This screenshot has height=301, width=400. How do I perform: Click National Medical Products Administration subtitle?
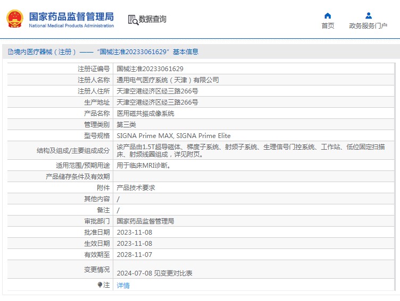(x=71, y=25)
